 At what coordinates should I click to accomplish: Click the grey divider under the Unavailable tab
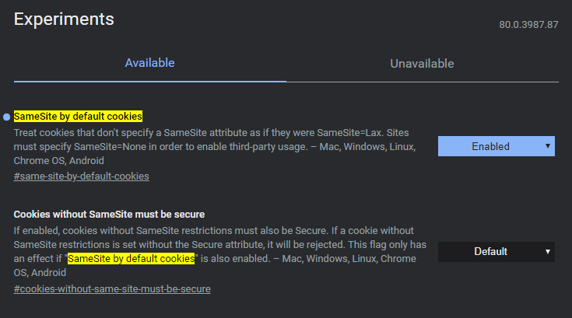(x=423, y=82)
